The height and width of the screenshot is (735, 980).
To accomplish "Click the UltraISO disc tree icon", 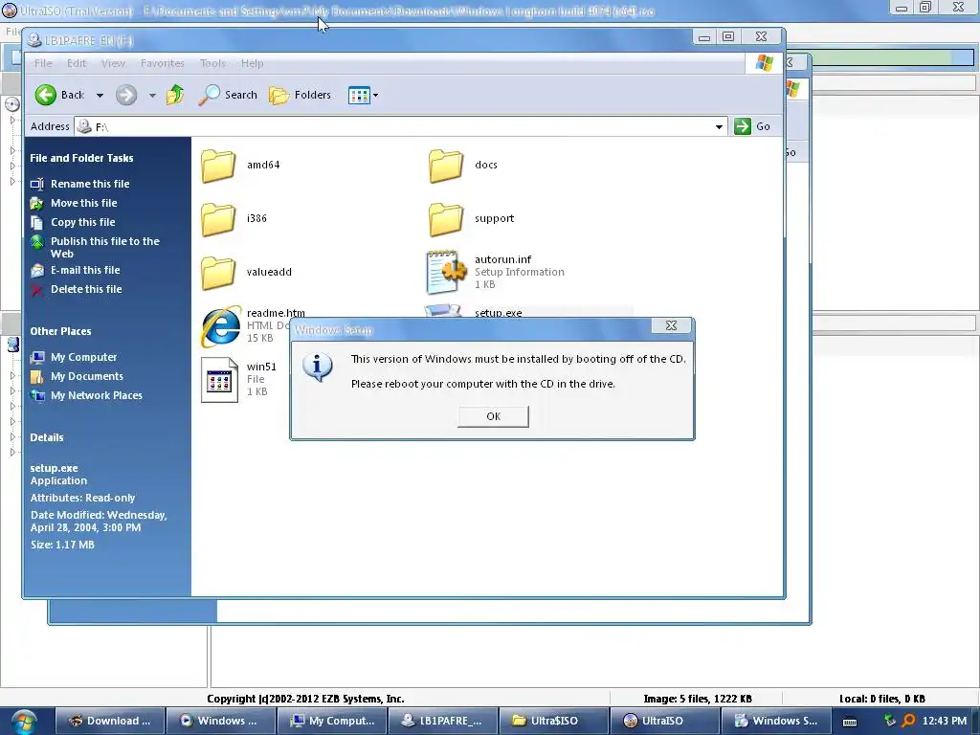I will tap(11, 104).
